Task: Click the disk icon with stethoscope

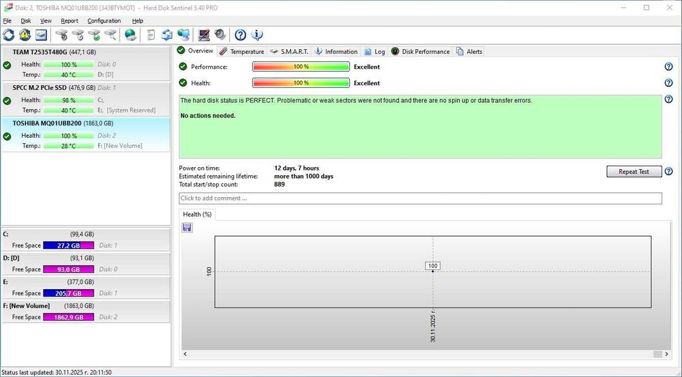Action: pos(62,35)
